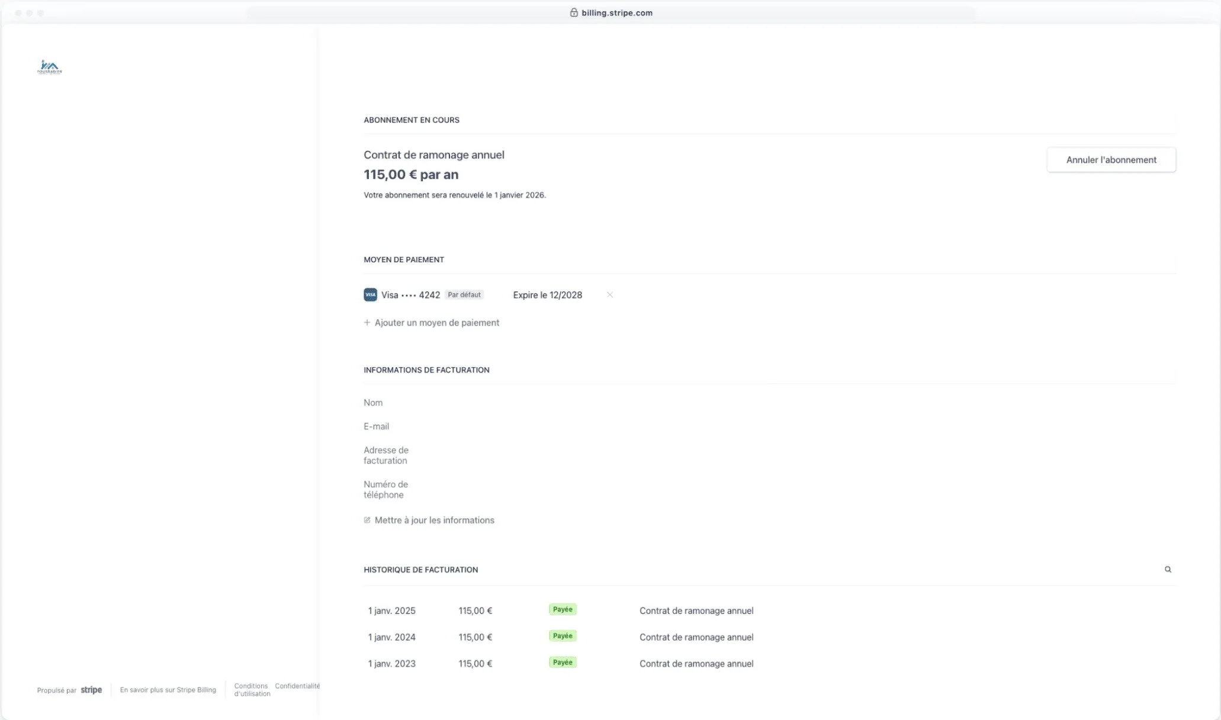Click the billing.stripe.com address bar
The height and width of the screenshot is (720, 1221).
[x=616, y=12]
